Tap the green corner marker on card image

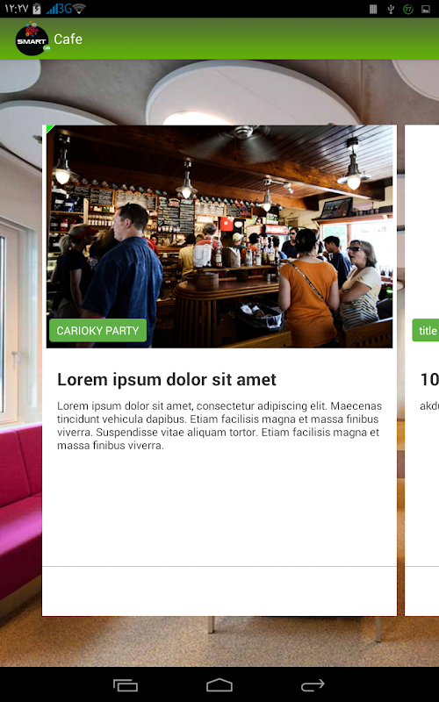point(49,128)
